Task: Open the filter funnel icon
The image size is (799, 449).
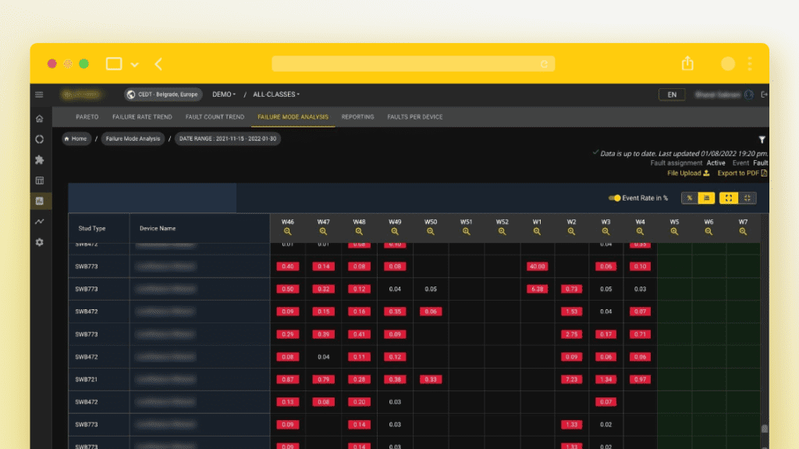Action: tap(762, 140)
